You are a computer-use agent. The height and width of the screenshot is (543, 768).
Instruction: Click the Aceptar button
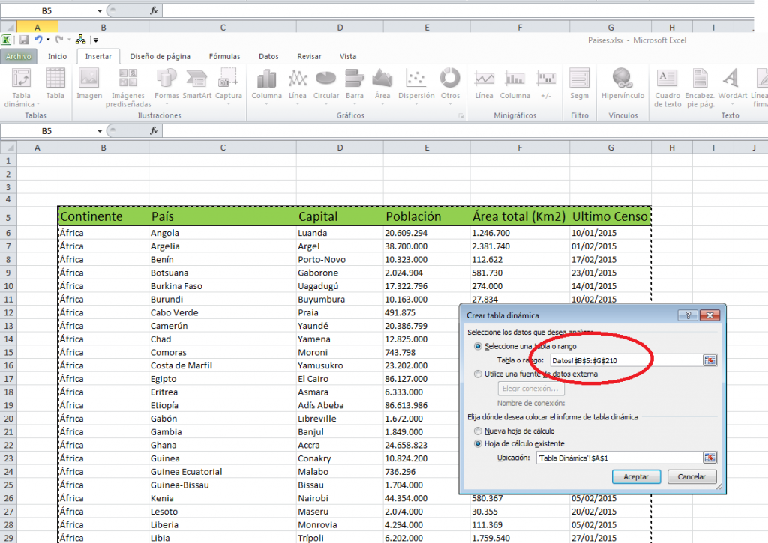tap(636, 477)
